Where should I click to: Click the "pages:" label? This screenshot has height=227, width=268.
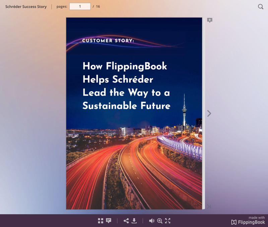tap(62, 7)
